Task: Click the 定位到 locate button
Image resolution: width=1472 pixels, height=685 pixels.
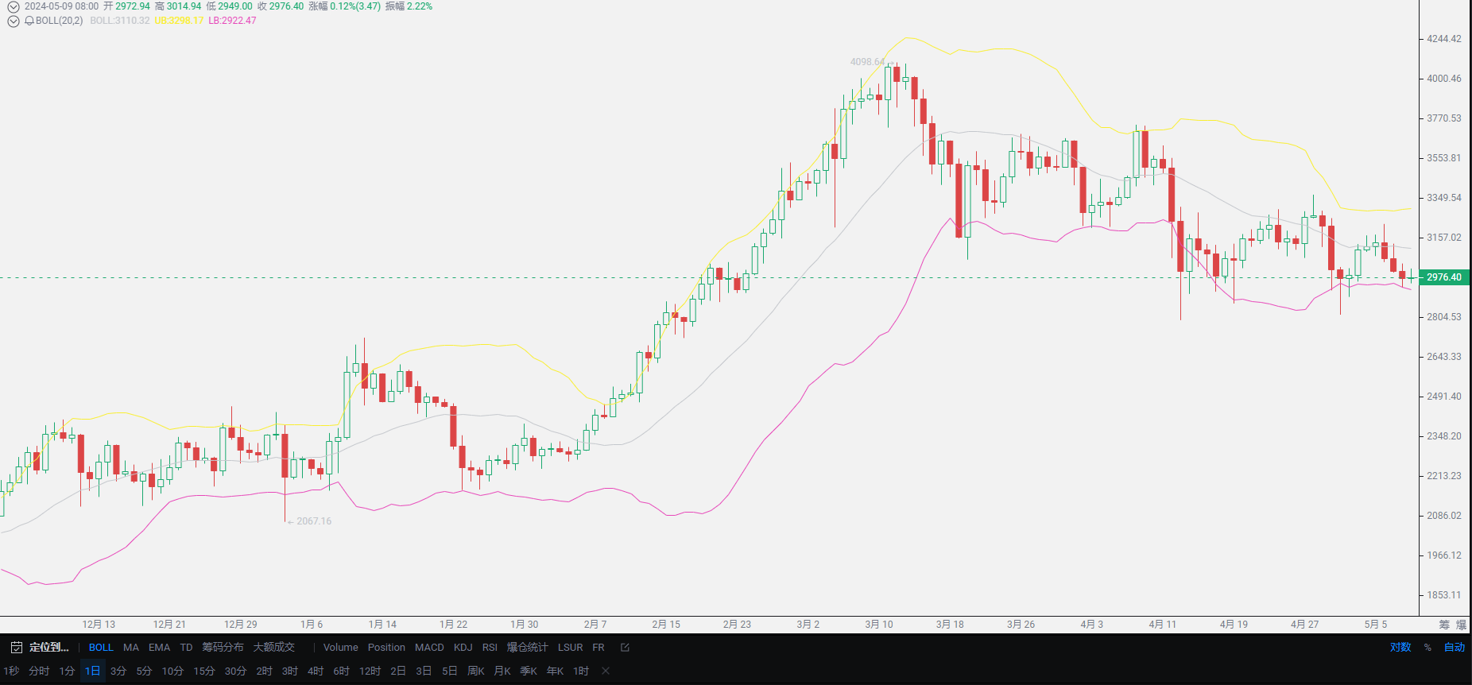Action: (49, 648)
